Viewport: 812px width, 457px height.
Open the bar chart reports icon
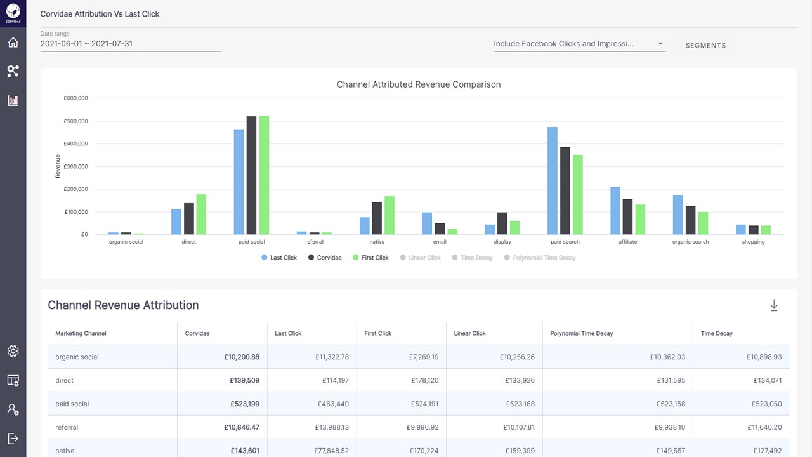(13, 100)
